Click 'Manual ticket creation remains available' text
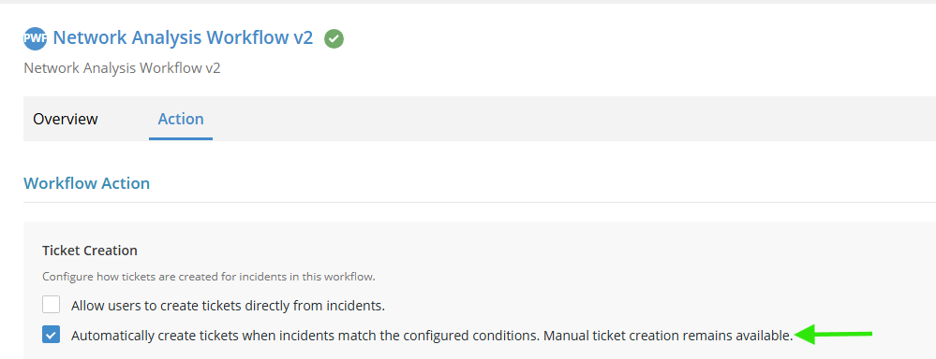The height and width of the screenshot is (359, 936). coord(669,336)
